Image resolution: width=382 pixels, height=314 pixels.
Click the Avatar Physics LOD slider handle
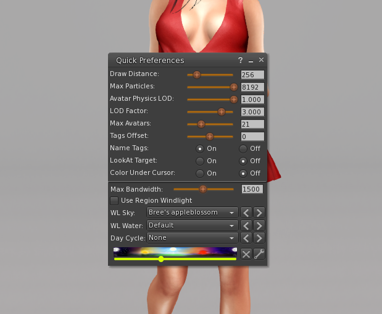(x=234, y=100)
